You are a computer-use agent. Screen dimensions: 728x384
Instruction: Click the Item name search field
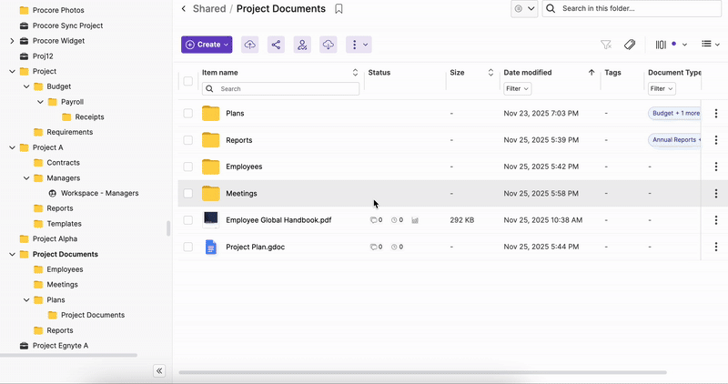[x=280, y=88]
